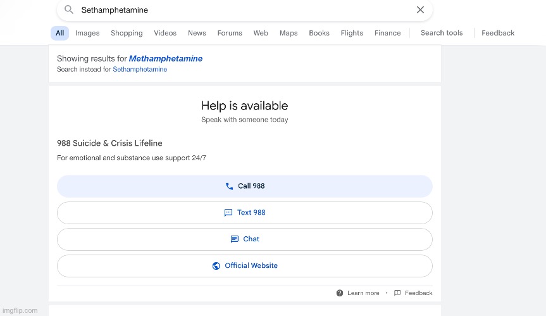This screenshot has width=546, height=316.
Task: Open the lifeline Official Website
Action: coord(245,266)
